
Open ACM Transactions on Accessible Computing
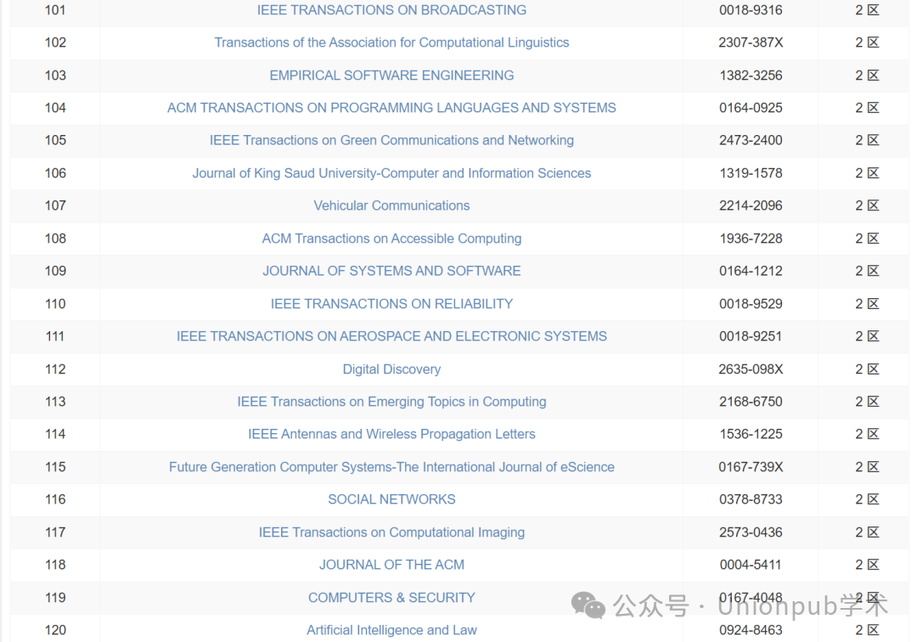(391, 239)
